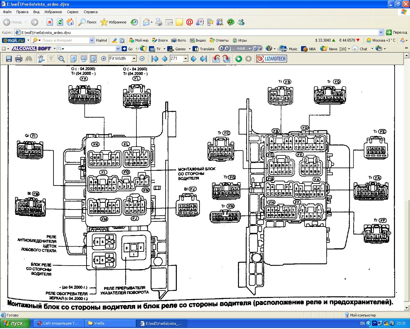Open Find with the binoculars icon

point(29,59)
